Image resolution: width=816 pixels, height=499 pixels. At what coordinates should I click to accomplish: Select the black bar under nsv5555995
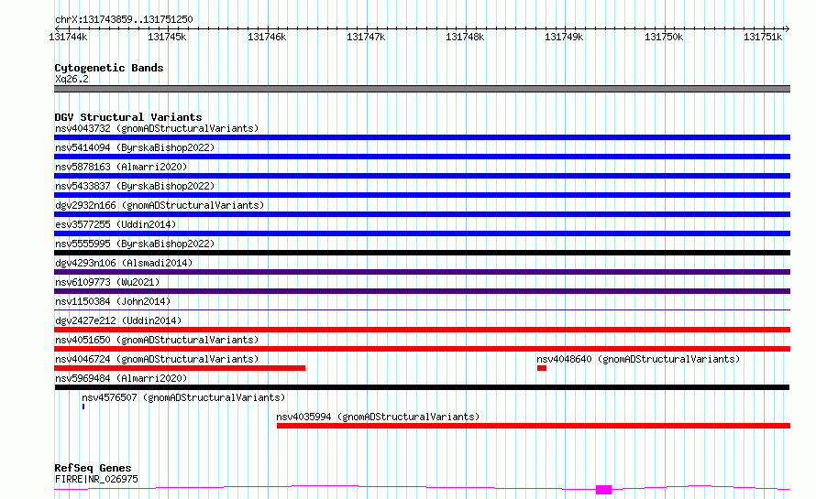tap(422, 253)
